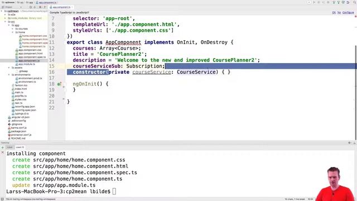
Task: Collapse the ngOnInit code fold marker on line 18
Action: pos(64,87)
